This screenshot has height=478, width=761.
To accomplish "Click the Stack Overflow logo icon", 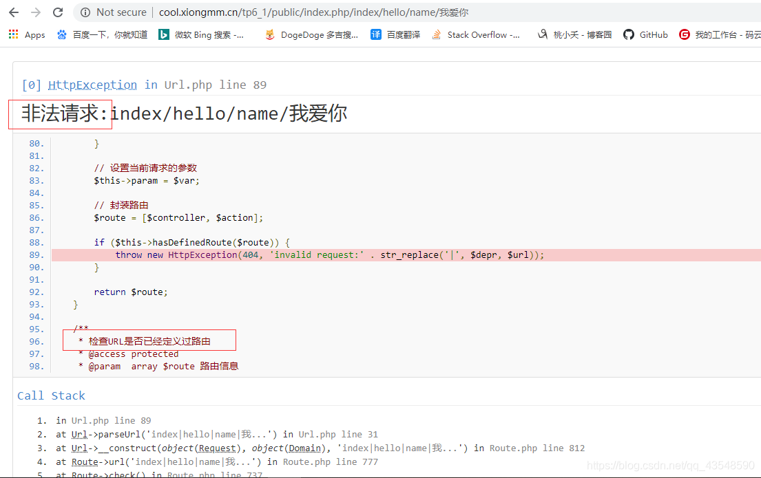I will pos(437,34).
